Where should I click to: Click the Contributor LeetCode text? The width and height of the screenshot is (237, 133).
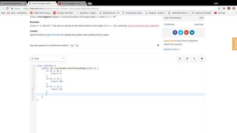(x=198, y=24)
